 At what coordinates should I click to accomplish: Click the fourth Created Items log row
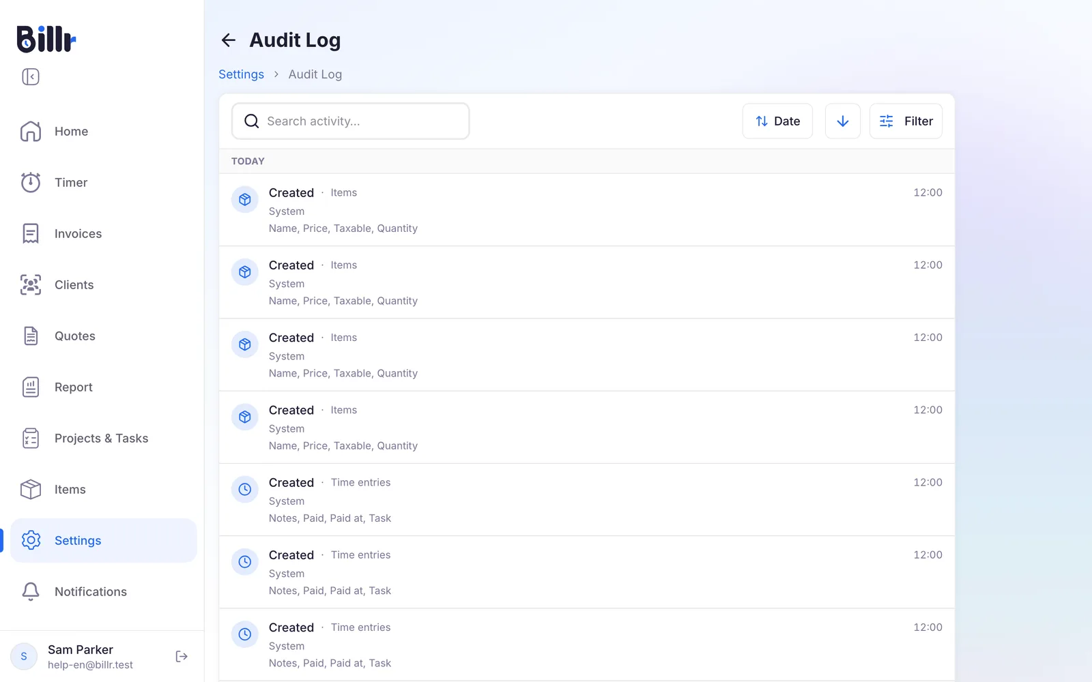coord(587,428)
